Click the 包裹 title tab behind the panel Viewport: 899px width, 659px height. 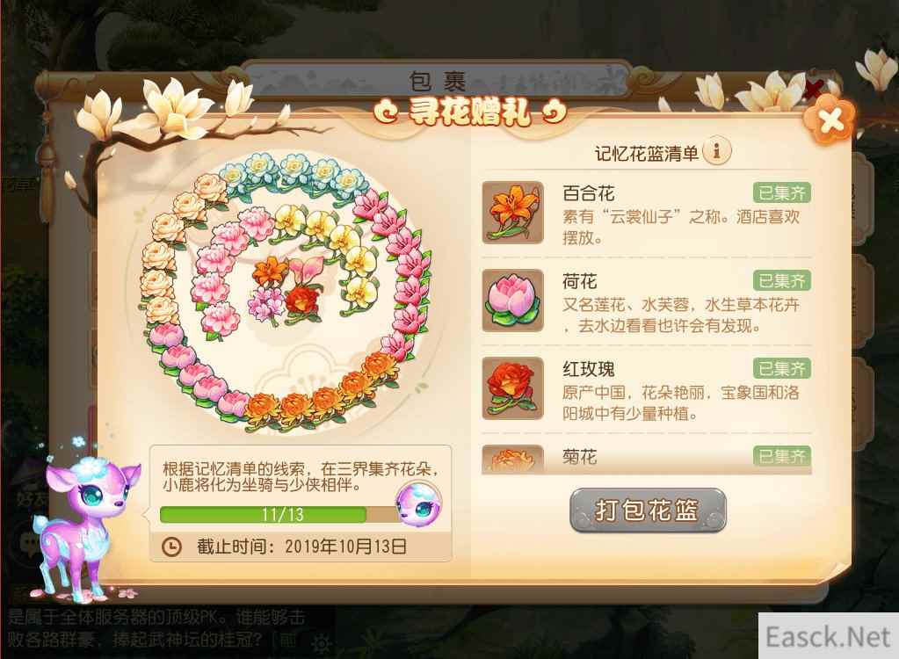438,82
